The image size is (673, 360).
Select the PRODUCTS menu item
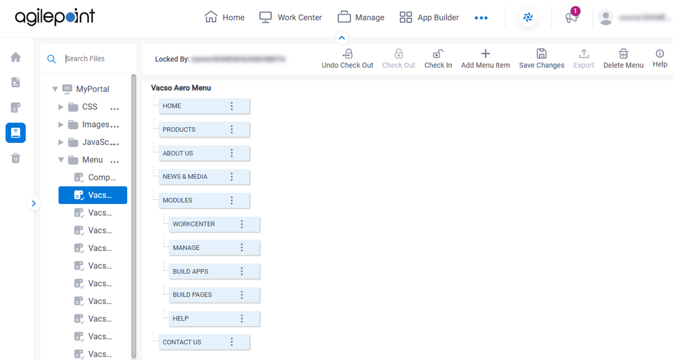[204, 130]
